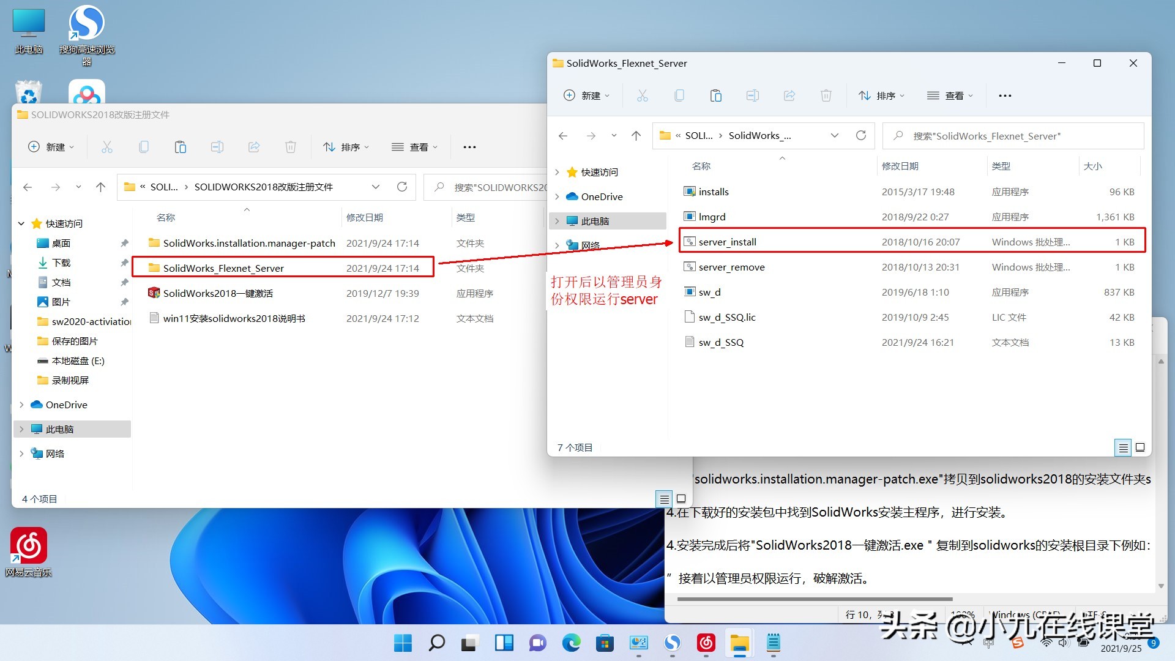1175x661 pixels.
Task: Collapse the 此电脑 tree item
Action: [557, 221]
